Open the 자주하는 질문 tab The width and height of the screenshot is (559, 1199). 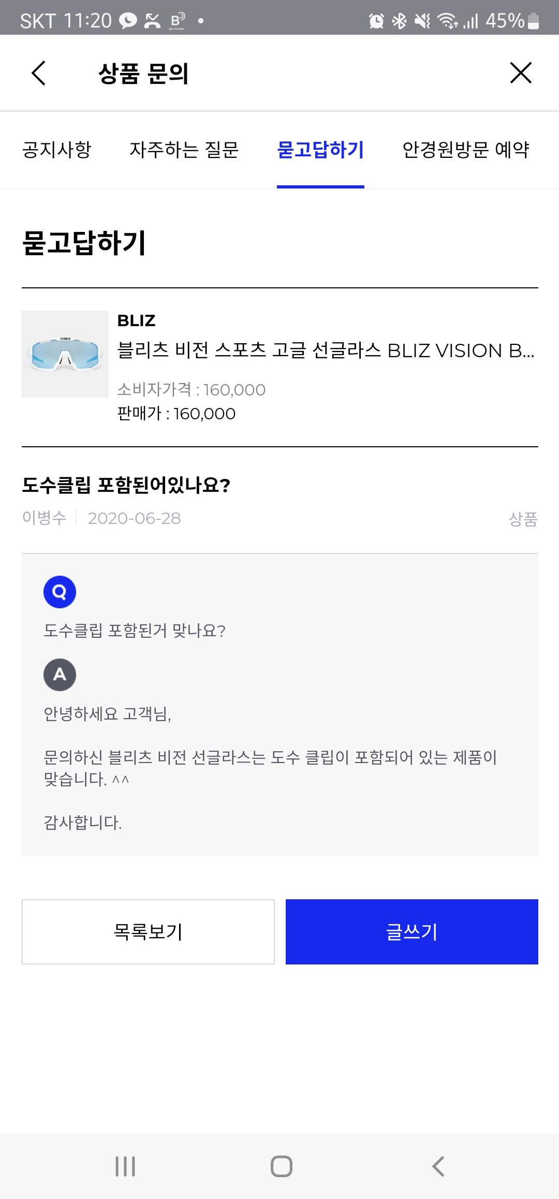(x=184, y=150)
